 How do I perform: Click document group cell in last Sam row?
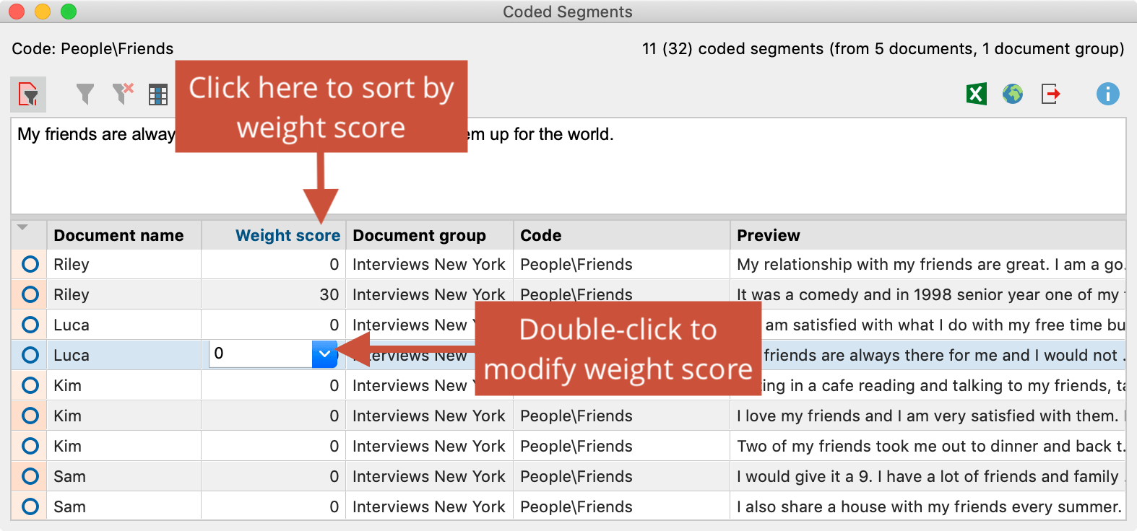tap(429, 506)
